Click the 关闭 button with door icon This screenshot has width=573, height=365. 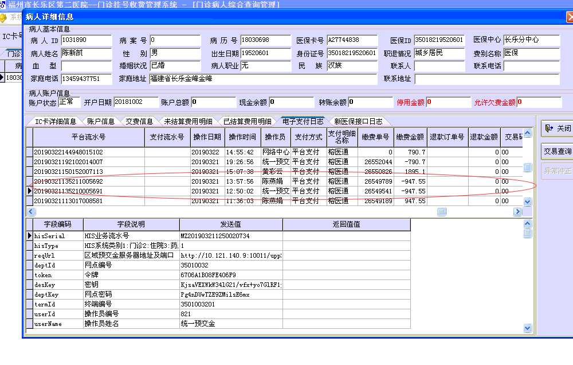pyautogui.click(x=558, y=129)
